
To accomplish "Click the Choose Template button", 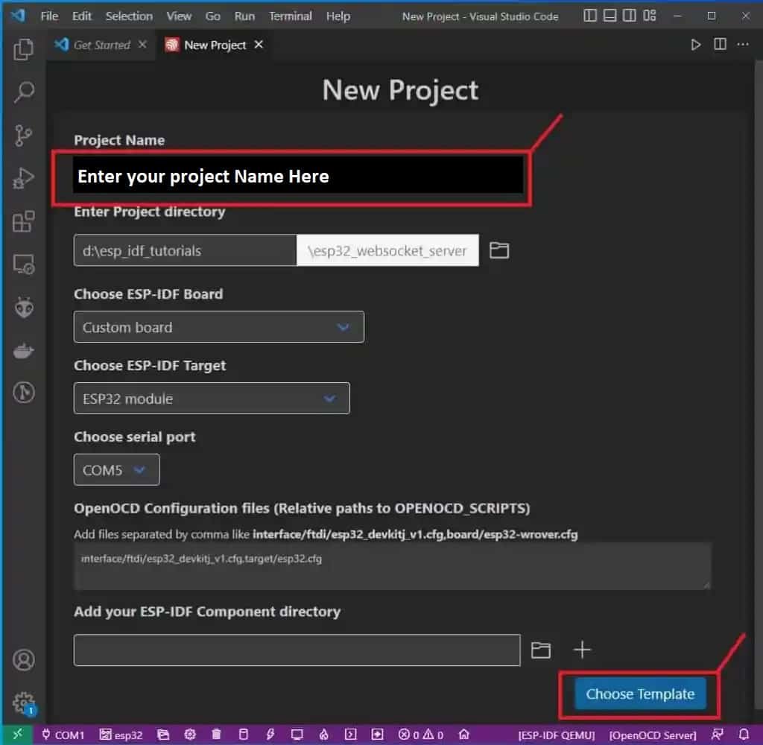I will [640, 694].
